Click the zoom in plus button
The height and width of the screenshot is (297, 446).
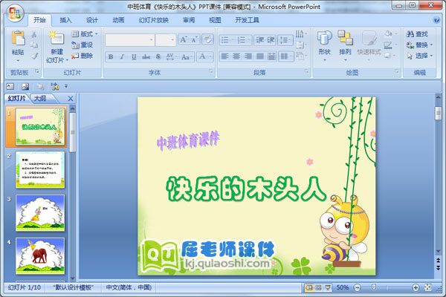pos(416,288)
